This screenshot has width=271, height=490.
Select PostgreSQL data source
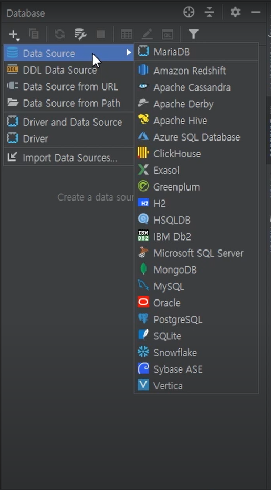(196, 319)
